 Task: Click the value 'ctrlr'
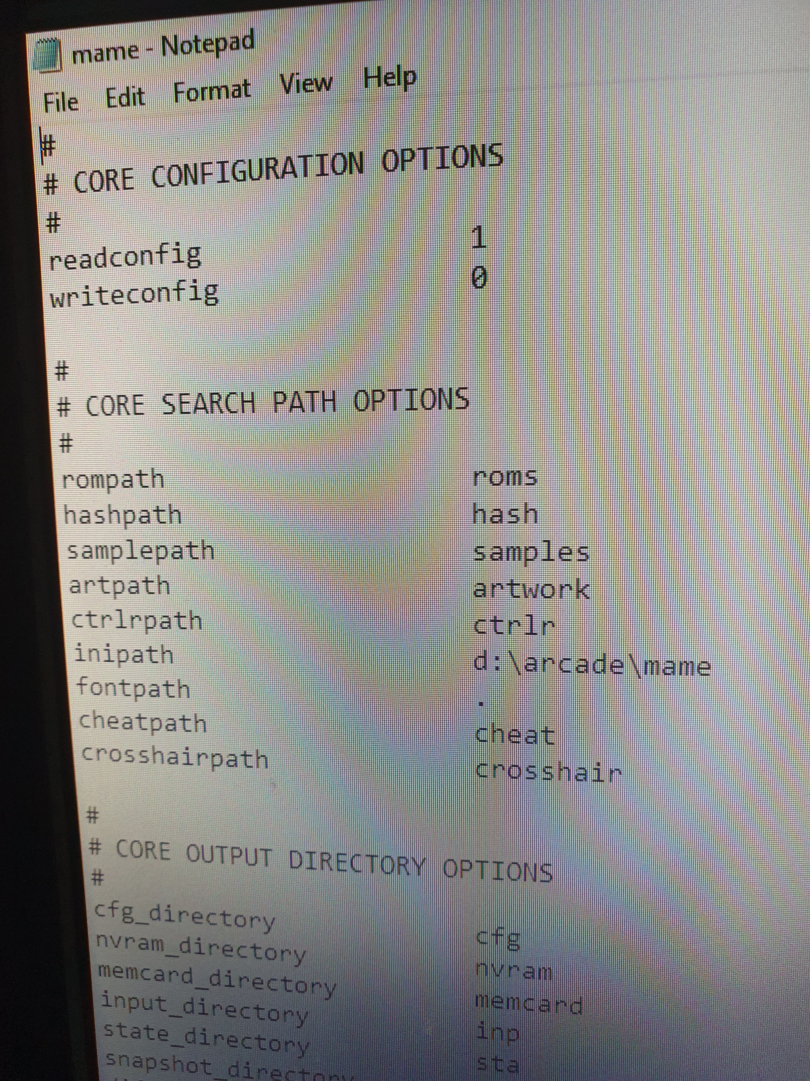pos(515,625)
